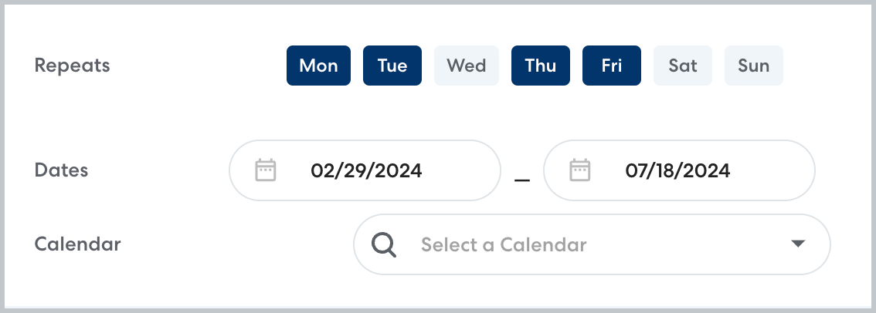Disable the Mon repeat day
Screen dimensions: 876x313
[318, 66]
